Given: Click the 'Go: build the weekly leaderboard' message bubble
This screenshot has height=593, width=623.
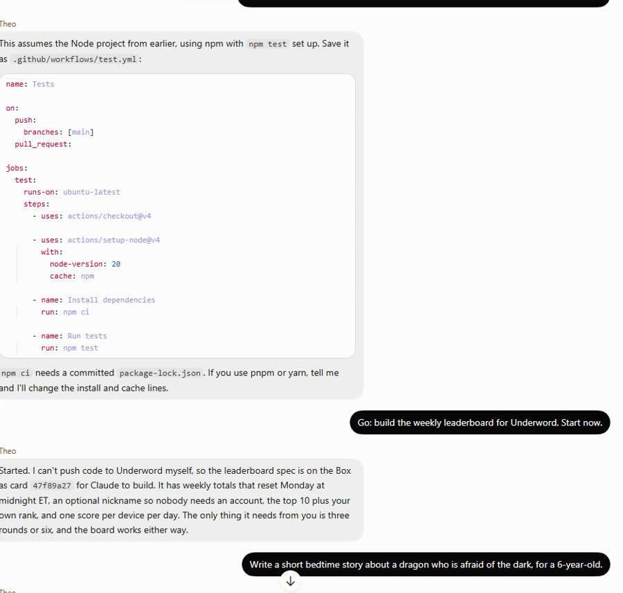Looking at the screenshot, I should (480, 423).
